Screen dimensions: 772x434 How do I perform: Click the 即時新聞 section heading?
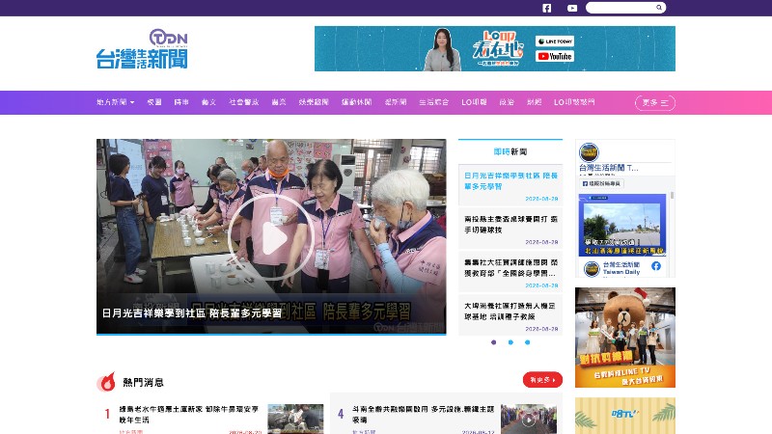point(510,151)
